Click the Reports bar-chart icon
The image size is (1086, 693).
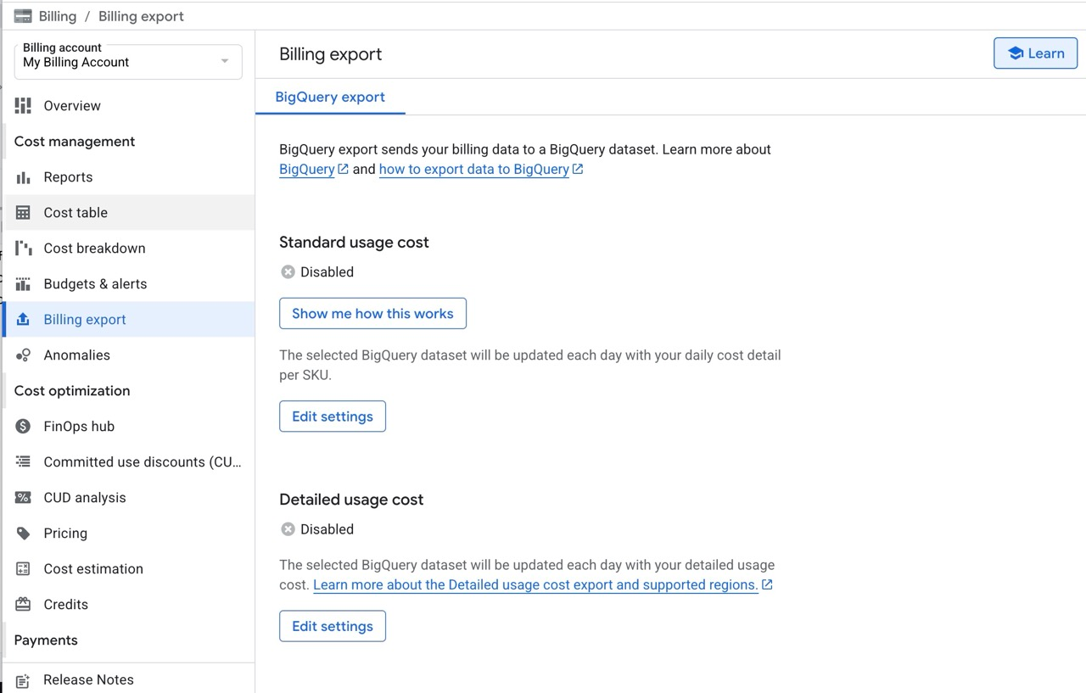[x=23, y=176]
